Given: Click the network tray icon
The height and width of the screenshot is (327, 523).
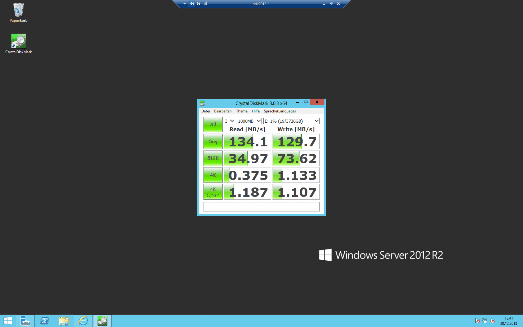Looking at the screenshot, I should tap(485, 321).
